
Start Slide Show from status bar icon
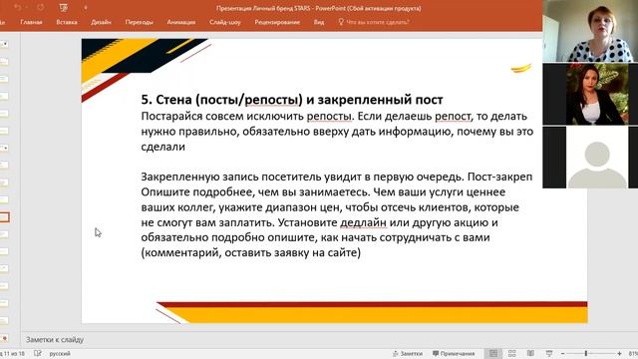tap(549, 353)
